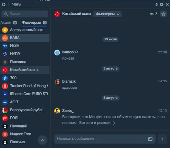Open blamzik's user profile name
The width and height of the screenshot is (170, 148).
coord(69,81)
